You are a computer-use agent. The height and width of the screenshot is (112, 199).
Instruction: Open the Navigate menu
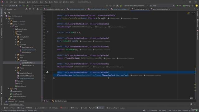click(22, 2)
